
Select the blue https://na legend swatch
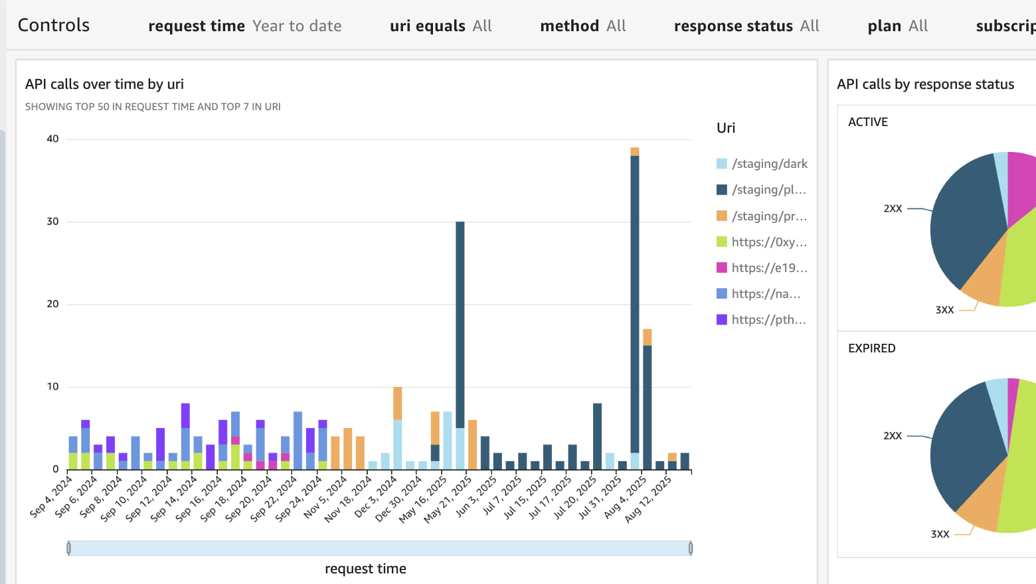[722, 293]
